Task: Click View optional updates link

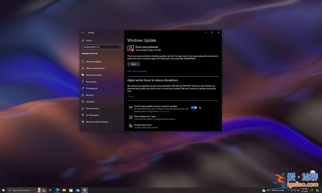Action: (137, 71)
